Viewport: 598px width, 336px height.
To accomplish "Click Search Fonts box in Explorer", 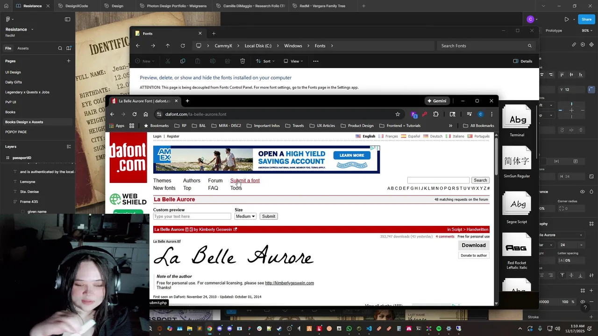I will pyautogui.click(x=486, y=46).
